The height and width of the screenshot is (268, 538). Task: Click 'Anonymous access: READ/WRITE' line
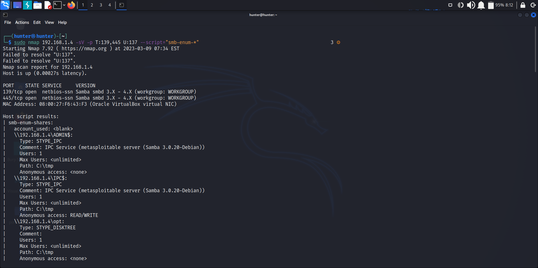59,215
